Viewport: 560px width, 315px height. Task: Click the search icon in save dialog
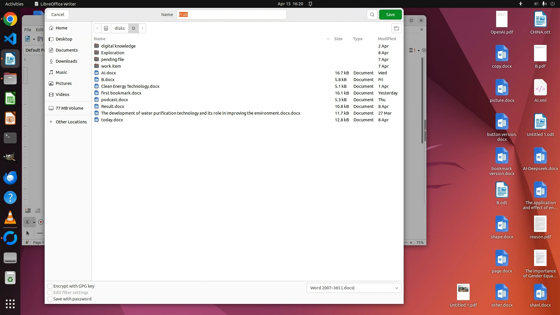pos(372,15)
